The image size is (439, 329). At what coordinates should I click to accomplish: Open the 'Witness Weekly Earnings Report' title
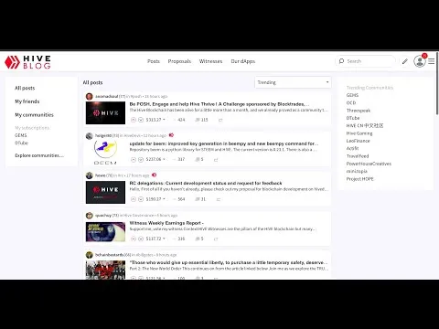(166, 223)
